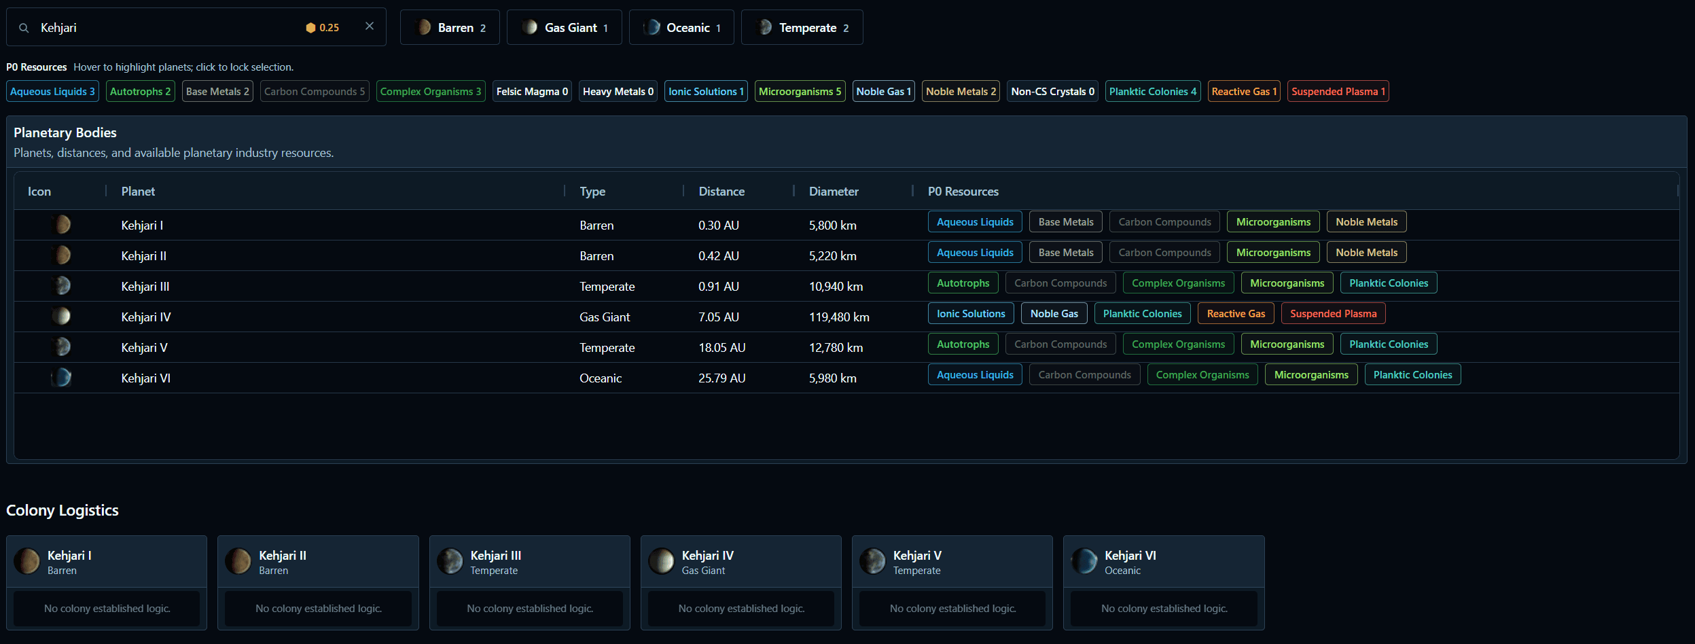Click Autotrophs tag on Kehjari III row
Image resolution: width=1695 pixels, height=644 pixels.
(x=963, y=283)
